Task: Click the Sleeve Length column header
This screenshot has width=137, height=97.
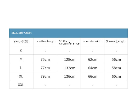Action: tap(116, 41)
